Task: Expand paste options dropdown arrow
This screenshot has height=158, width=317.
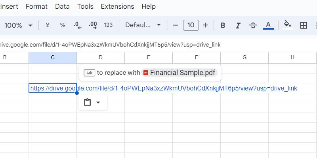Action: pos(98,102)
